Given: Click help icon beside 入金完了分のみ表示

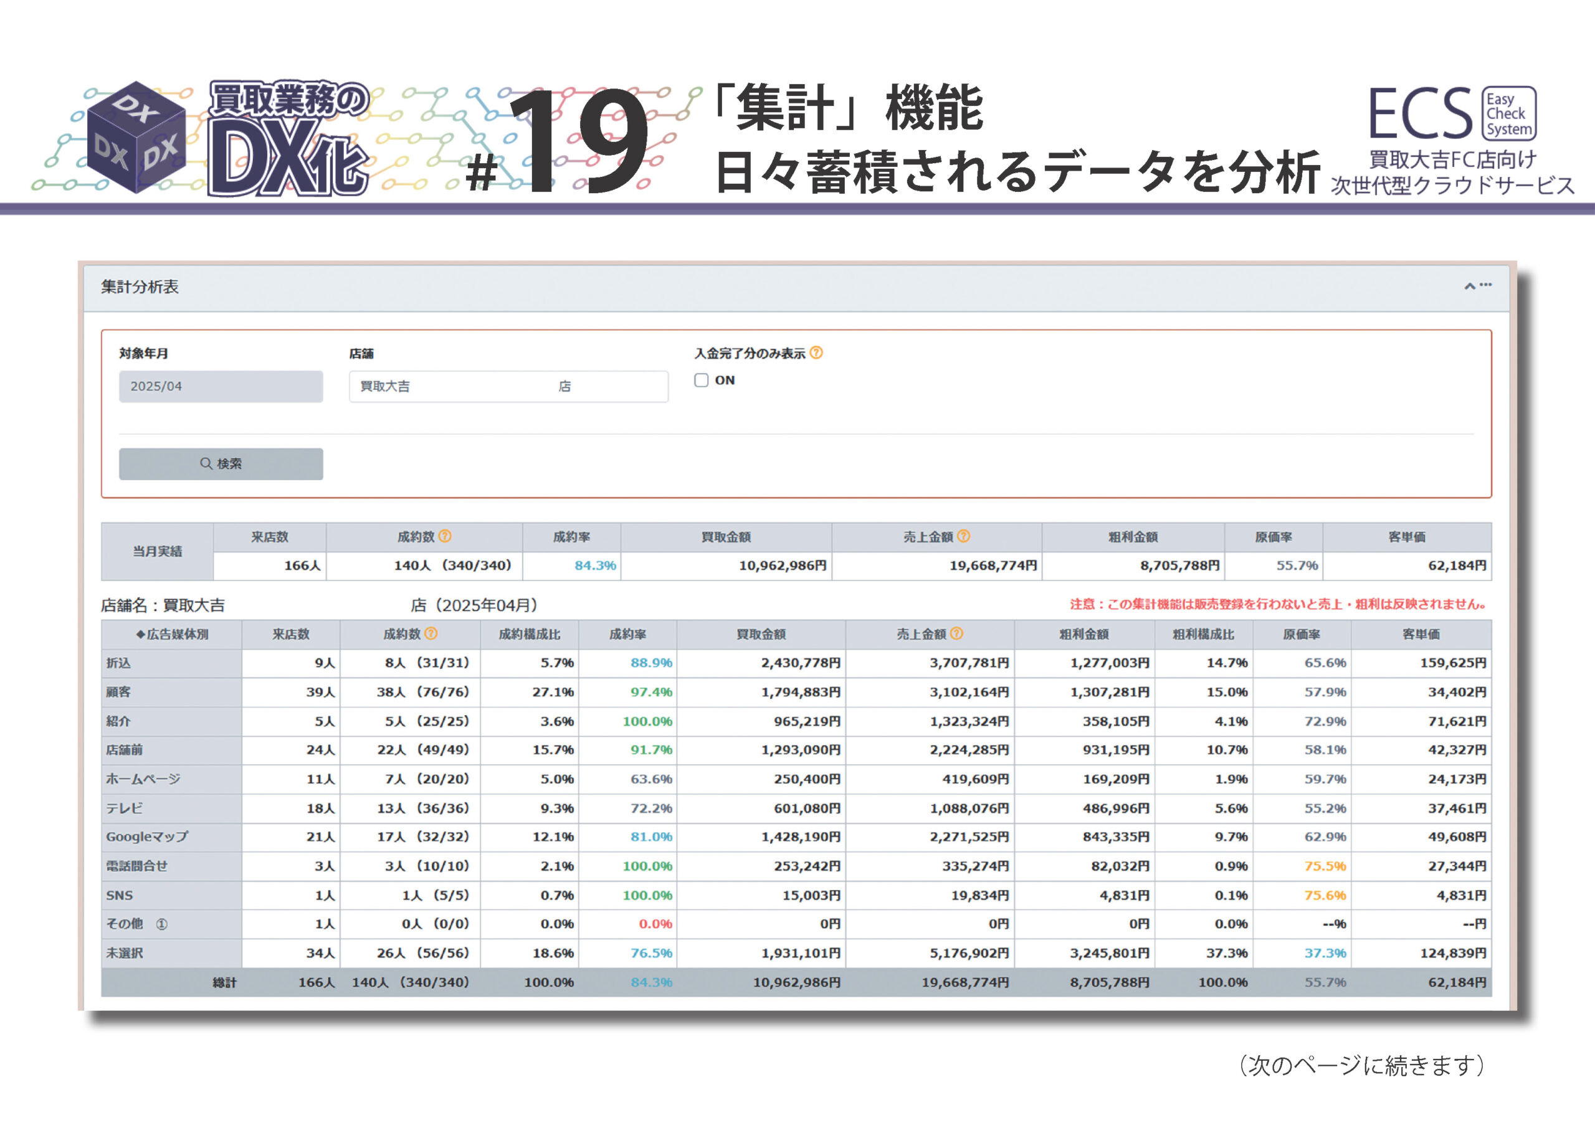Looking at the screenshot, I should (816, 353).
